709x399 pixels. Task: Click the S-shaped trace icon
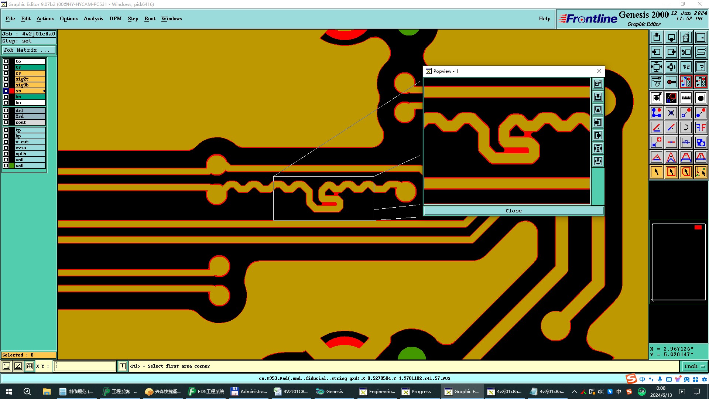coord(701,52)
